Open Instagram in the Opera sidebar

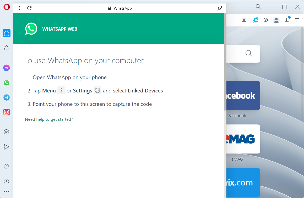pyautogui.click(x=7, y=112)
